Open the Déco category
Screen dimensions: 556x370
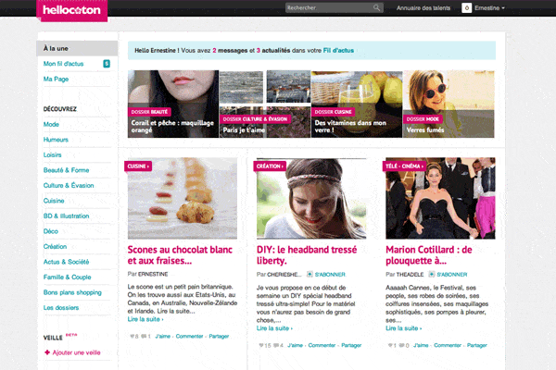pyautogui.click(x=51, y=231)
